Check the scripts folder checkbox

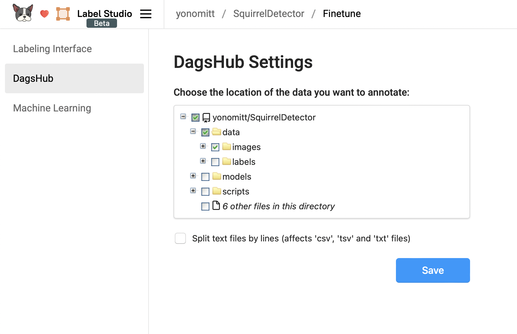205,191
